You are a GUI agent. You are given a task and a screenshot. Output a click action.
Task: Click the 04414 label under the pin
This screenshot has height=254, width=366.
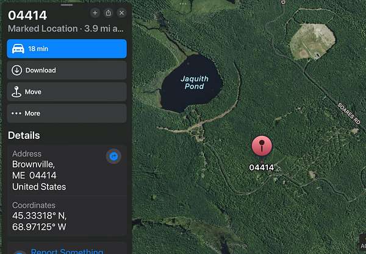pyautogui.click(x=262, y=168)
